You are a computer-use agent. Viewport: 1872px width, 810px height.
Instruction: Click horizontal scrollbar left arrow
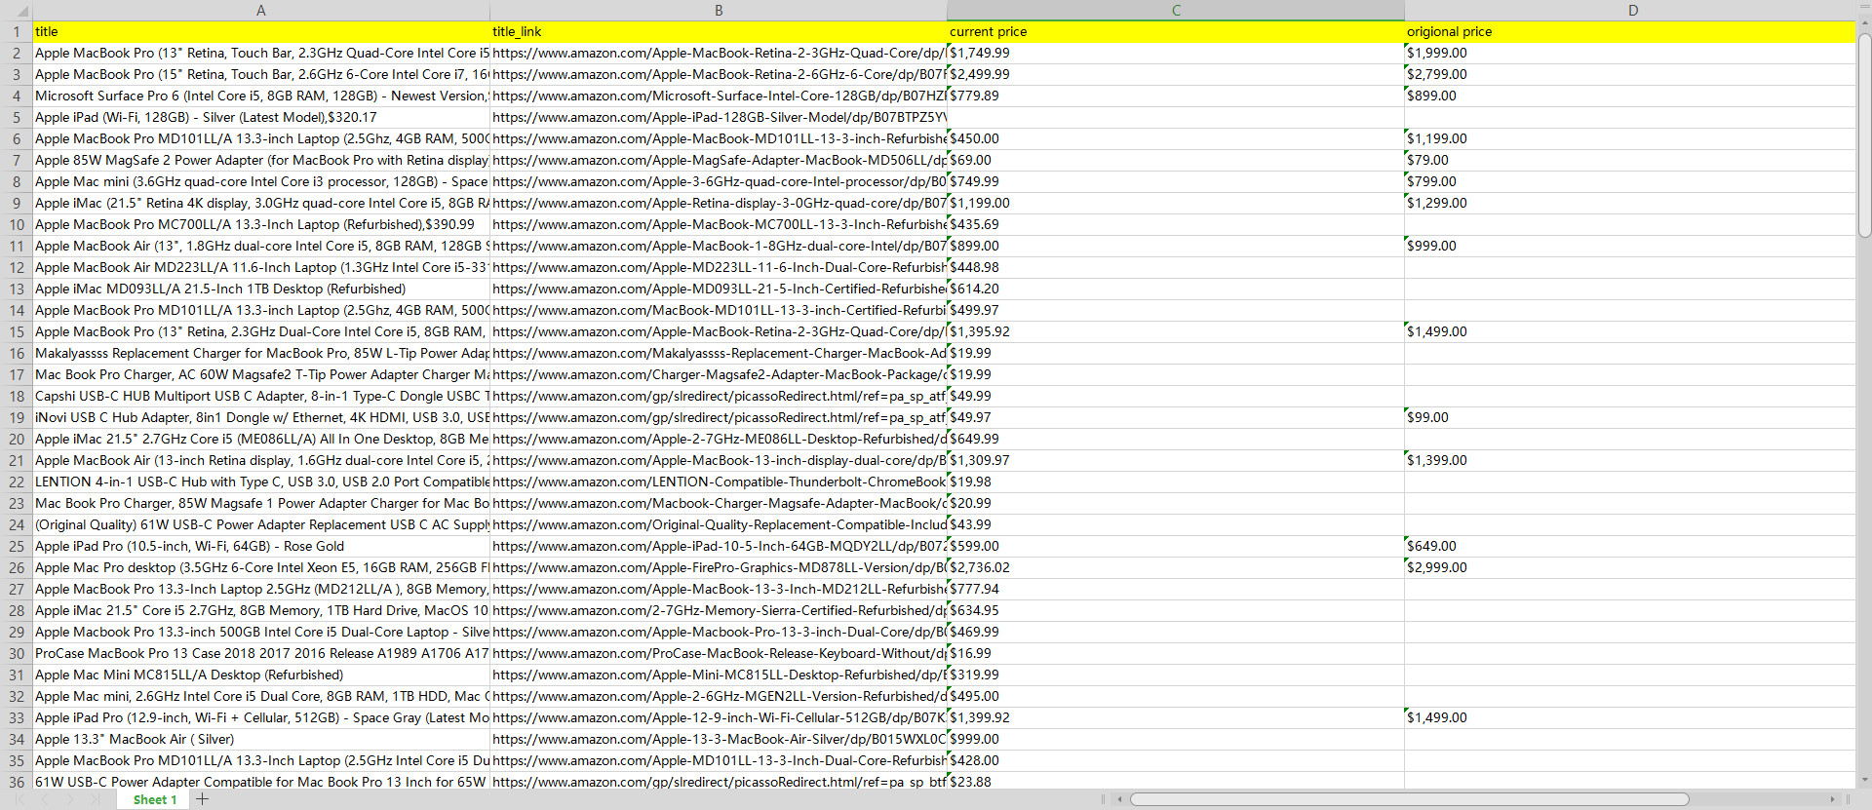(x=1119, y=799)
